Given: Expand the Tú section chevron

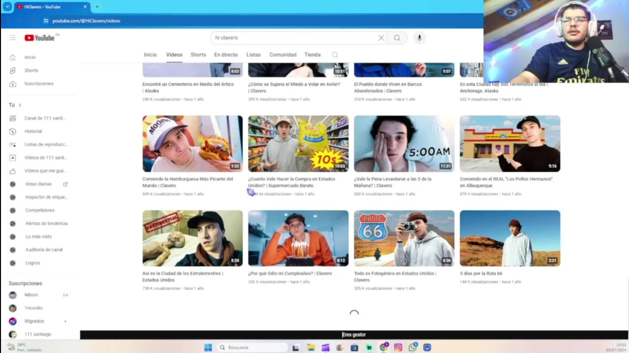Looking at the screenshot, I should [20, 105].
